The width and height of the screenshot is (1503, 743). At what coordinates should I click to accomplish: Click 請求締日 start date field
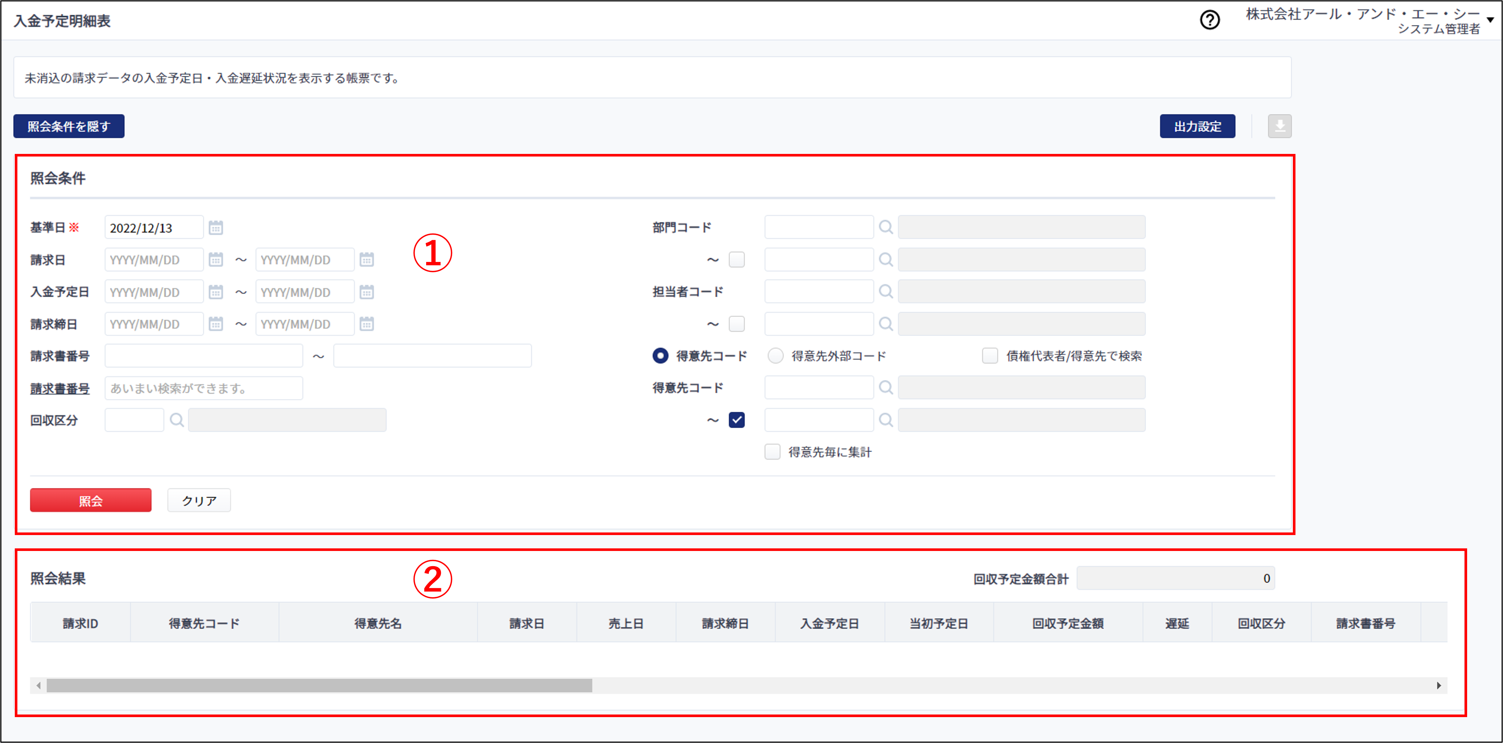pyautogui.click(x=154, y=324)
